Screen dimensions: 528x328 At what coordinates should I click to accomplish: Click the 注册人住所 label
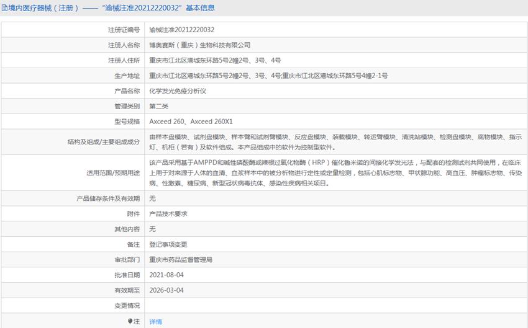tap(124, 61)
